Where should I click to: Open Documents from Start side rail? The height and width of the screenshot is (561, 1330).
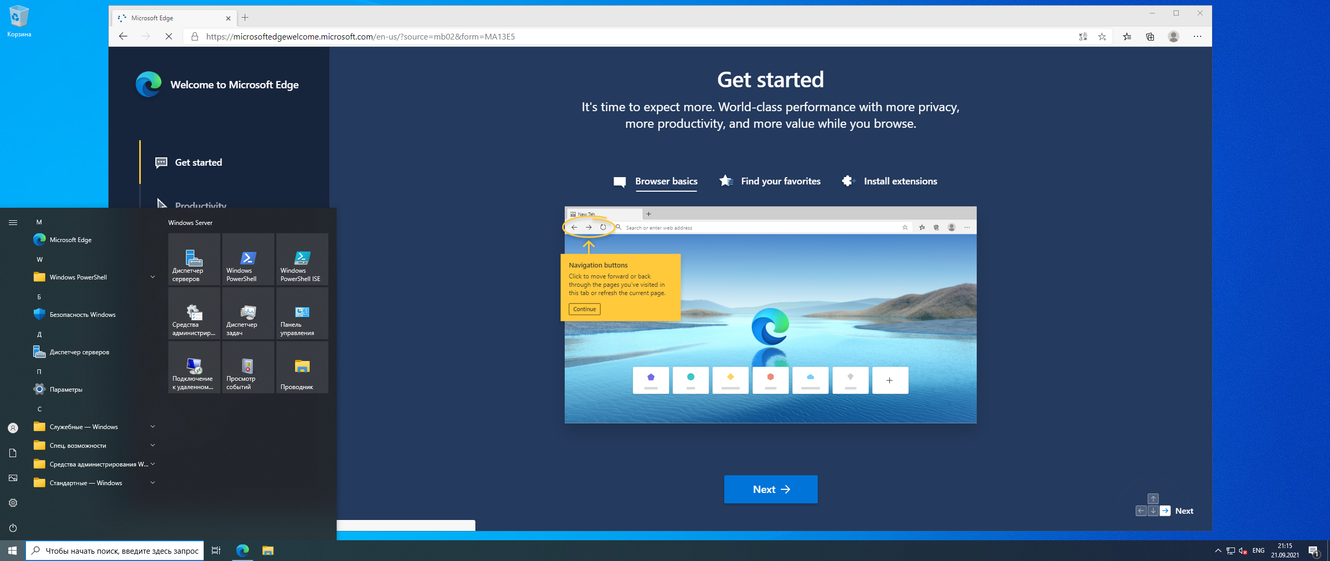tap(13, 453)
